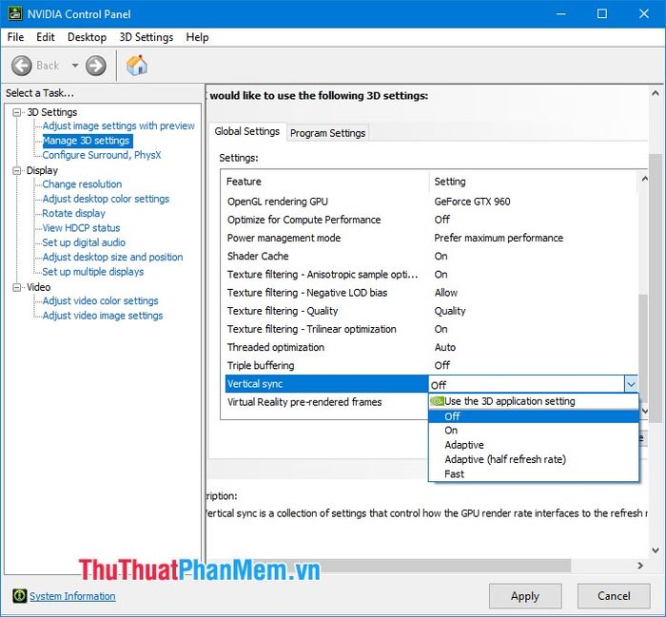Open the Edit menu
The width and height of the screenshot is (666, 617).
(46, 37)
